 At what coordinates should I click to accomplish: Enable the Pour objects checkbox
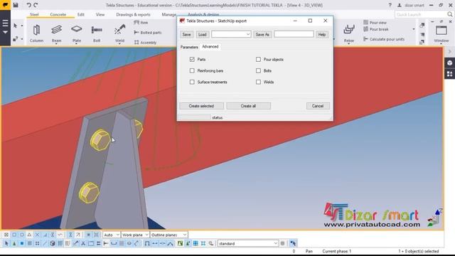[x=258, y=59]
